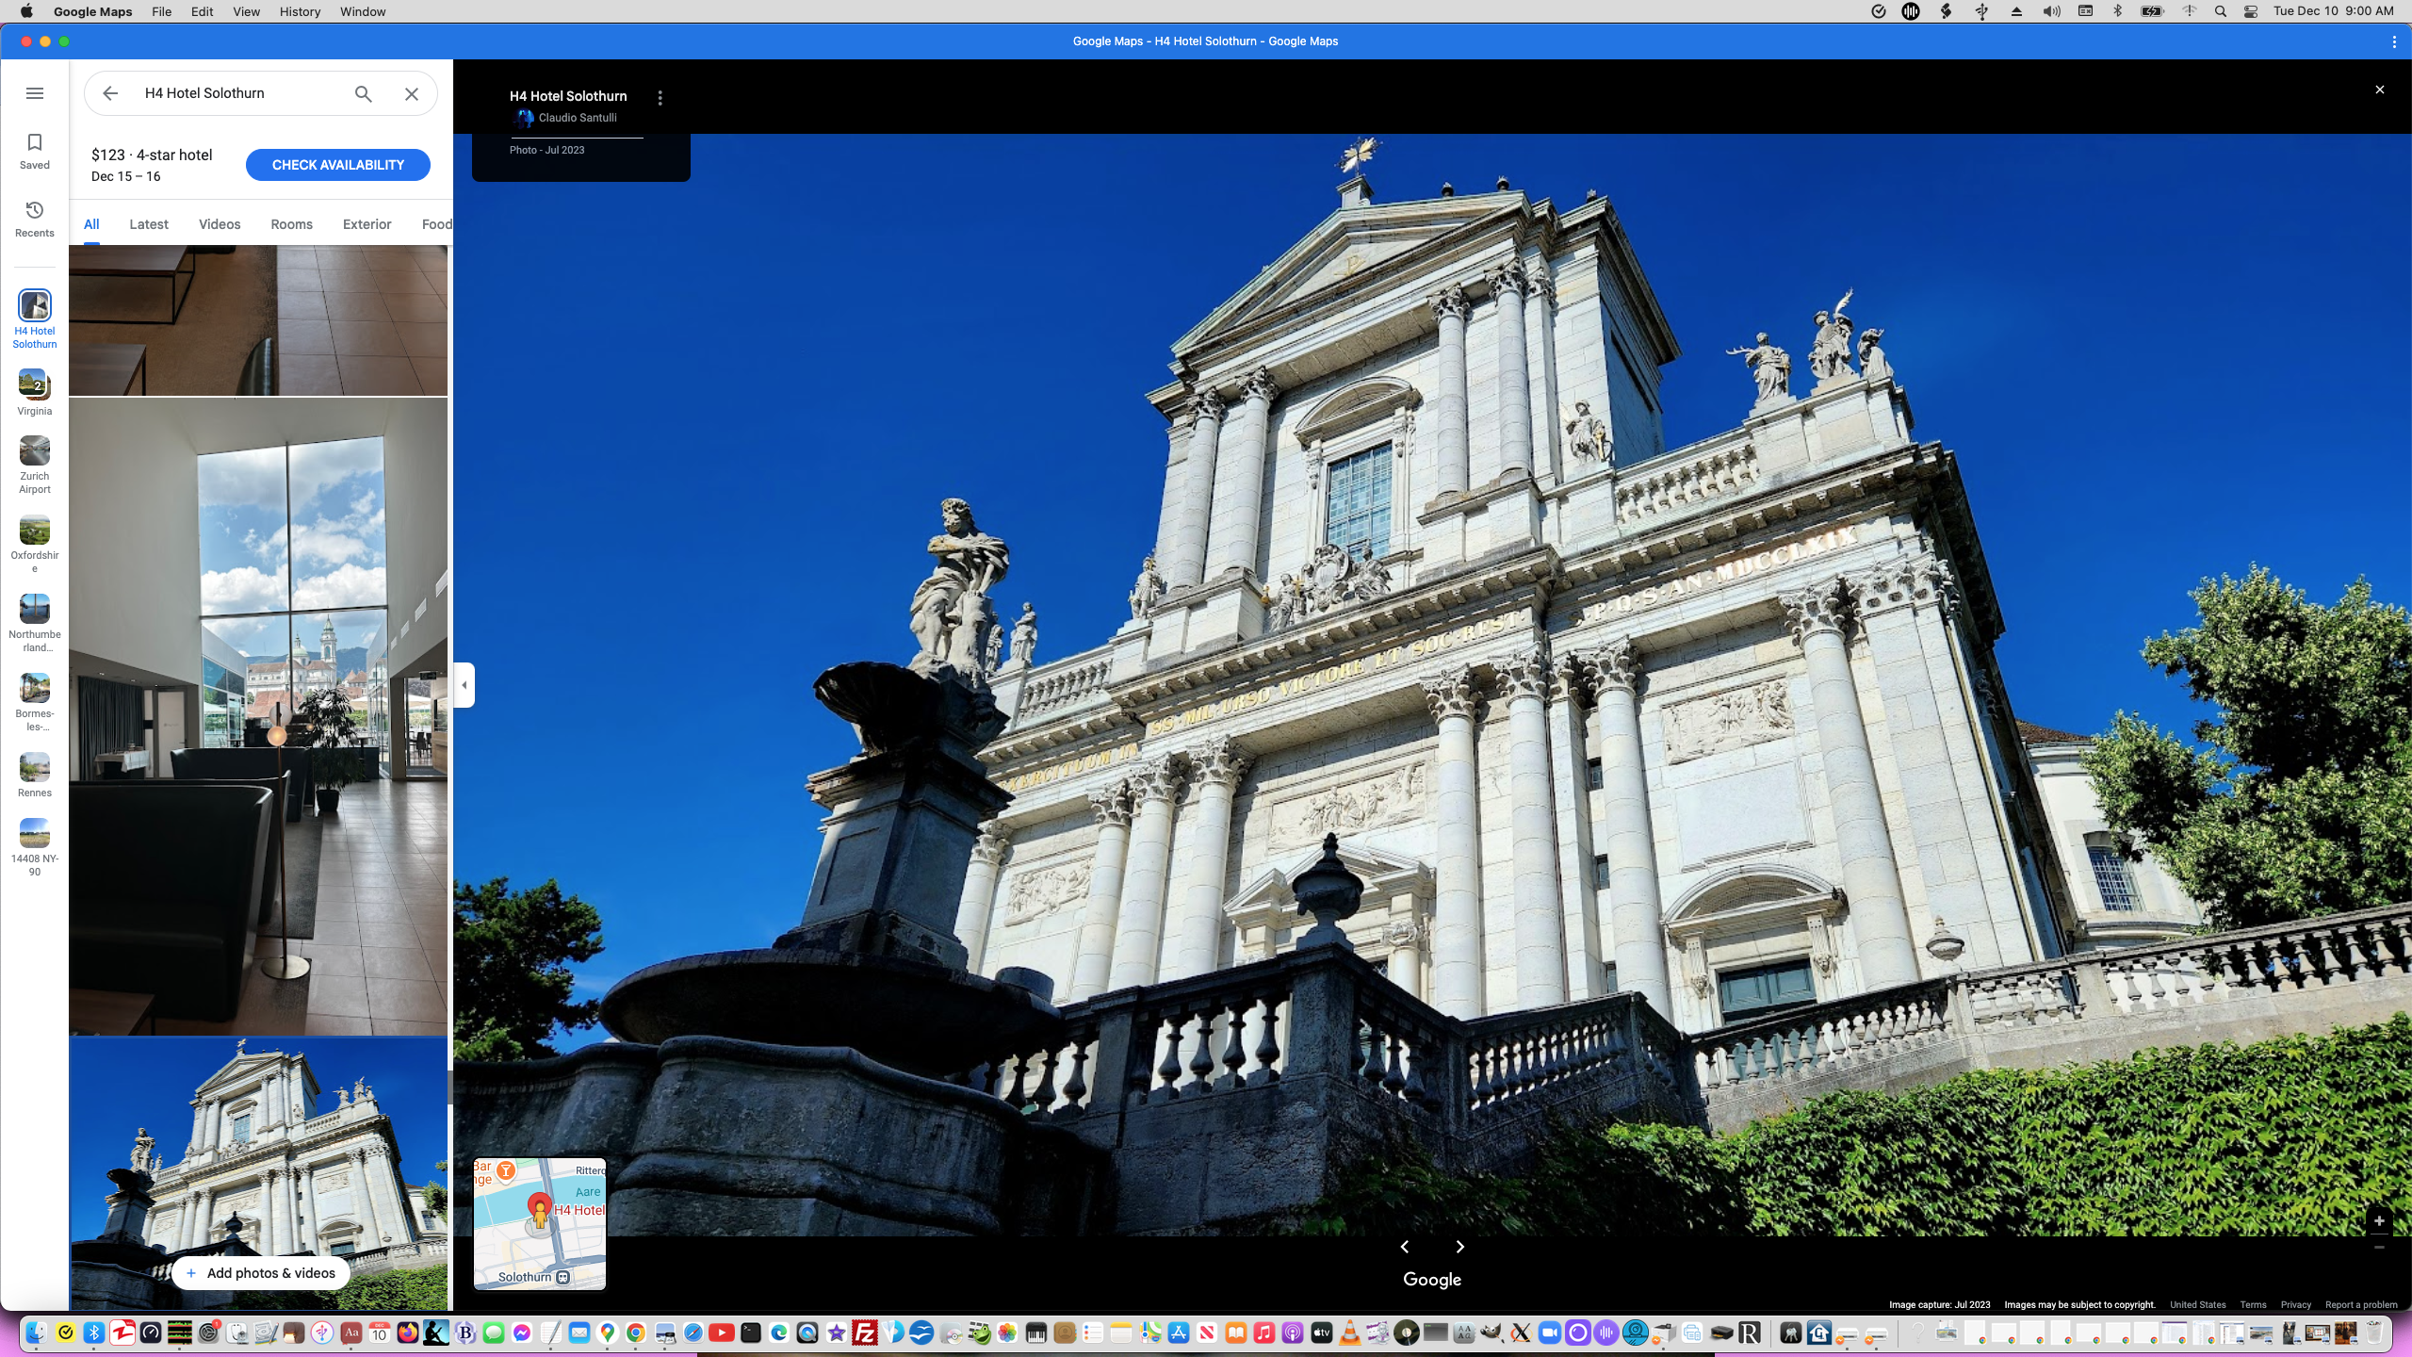The image size is (2412, 1357).
Task: Open the History menu
Action: (300, 11)
